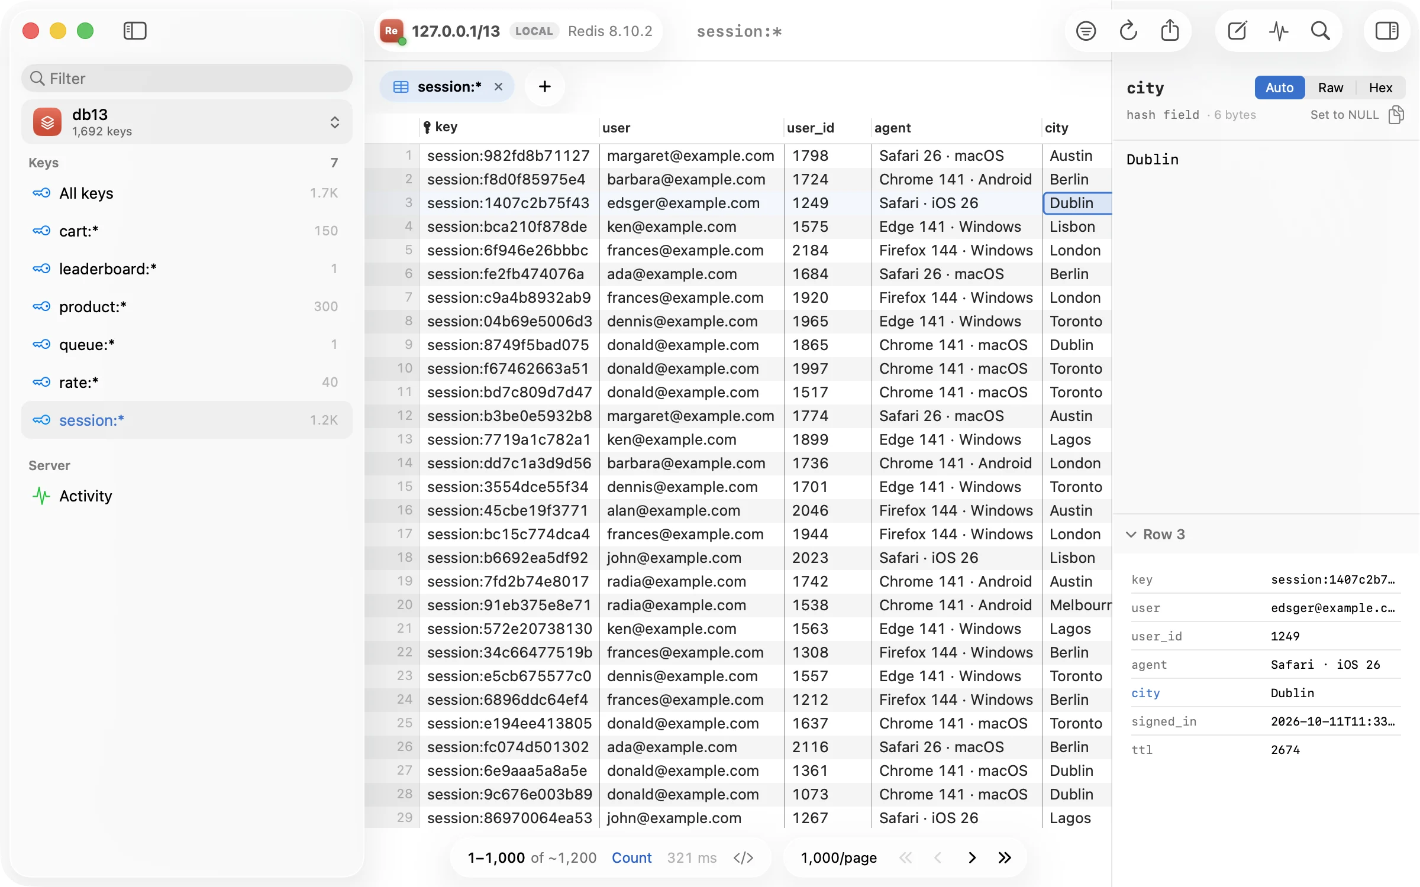Screen dimensions: 1420x887
Task: Sort by the user column header
Action: 691,127
